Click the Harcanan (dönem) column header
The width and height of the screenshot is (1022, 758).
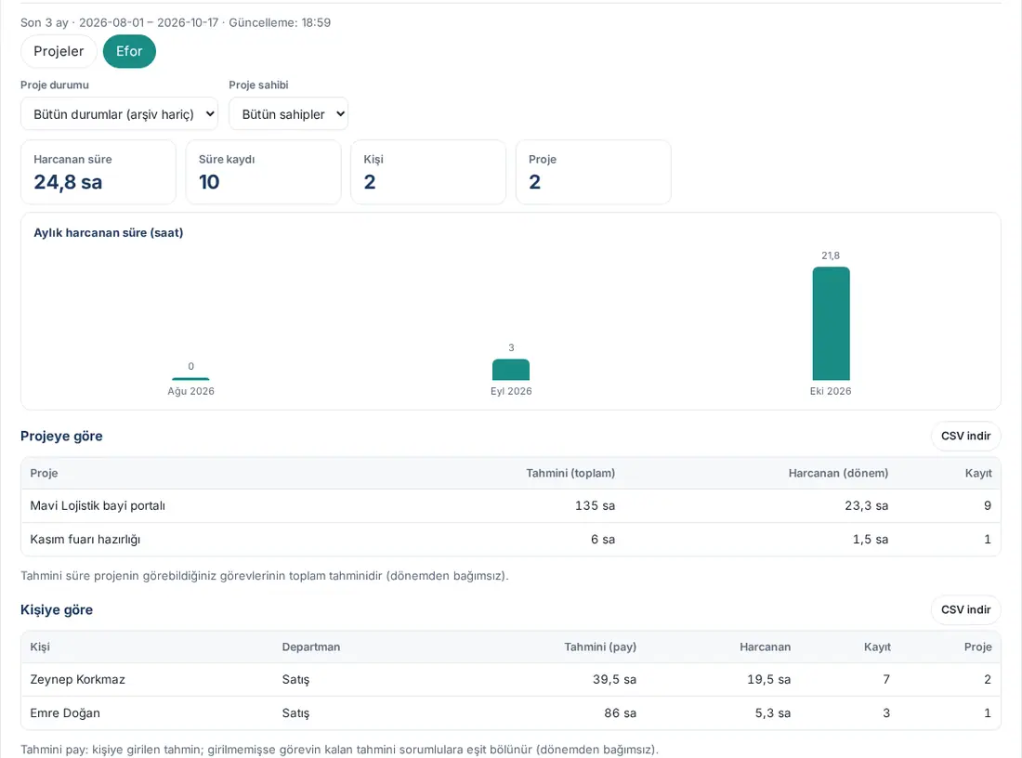coord(838,473)
